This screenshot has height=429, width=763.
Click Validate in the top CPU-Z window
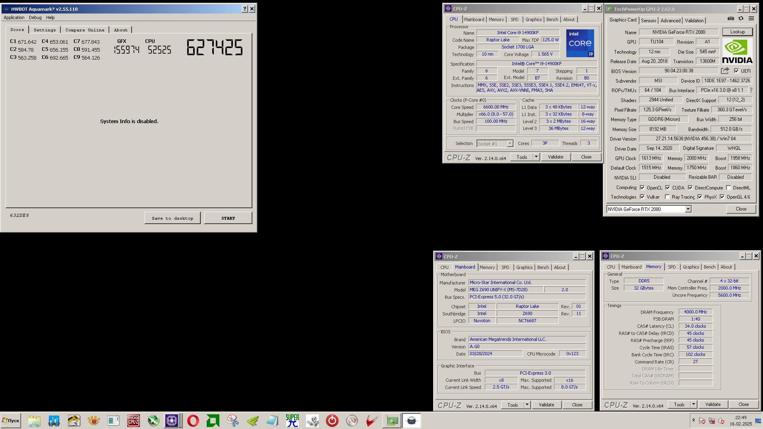[556, 157]
